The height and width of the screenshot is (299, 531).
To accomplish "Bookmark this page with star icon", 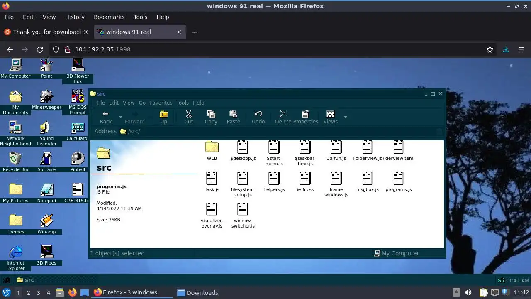I will pos(490,49).
